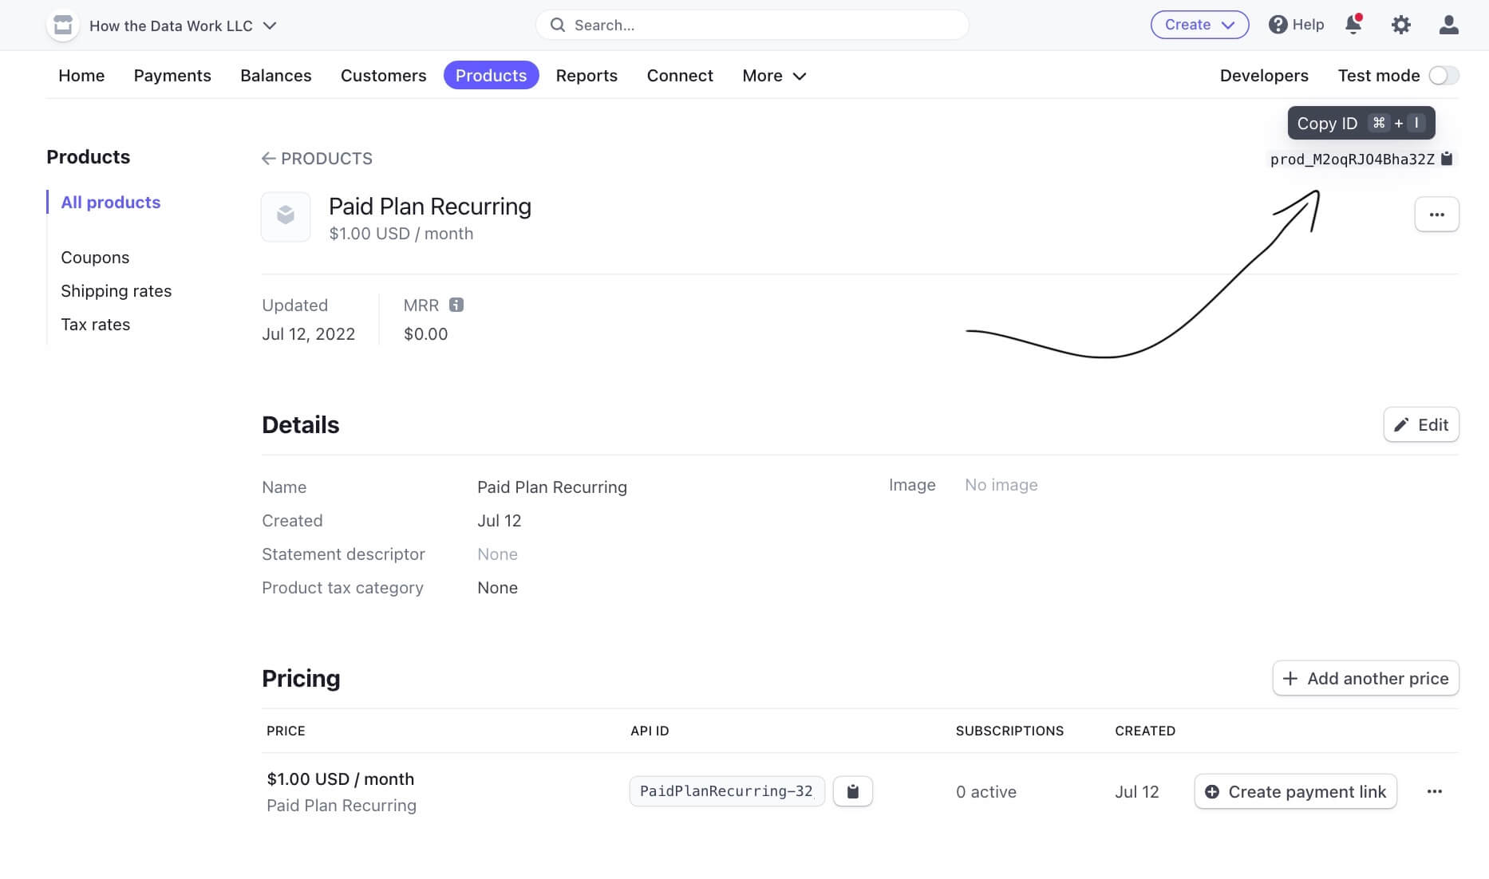Click the Edit details button
The image size is (1489, 879).
point(1420,425)
